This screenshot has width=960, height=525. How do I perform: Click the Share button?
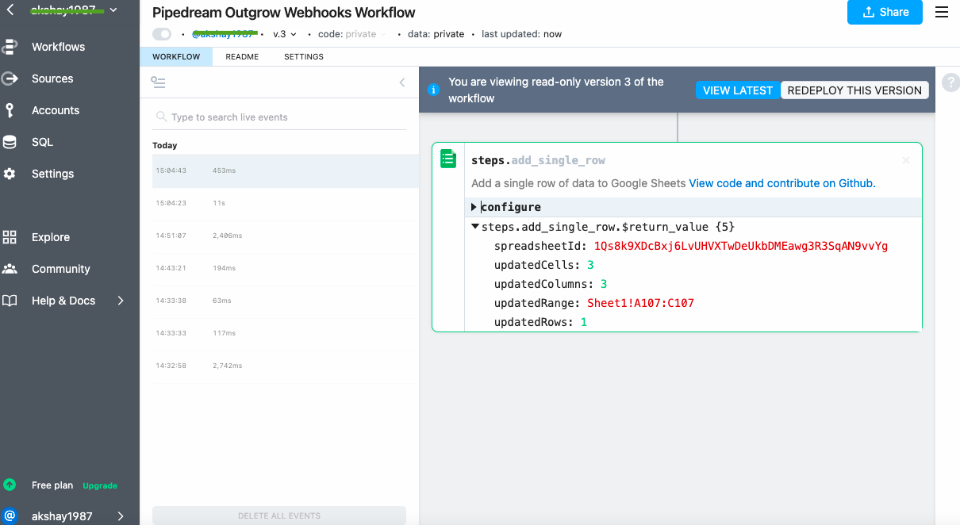click(885, 12)
